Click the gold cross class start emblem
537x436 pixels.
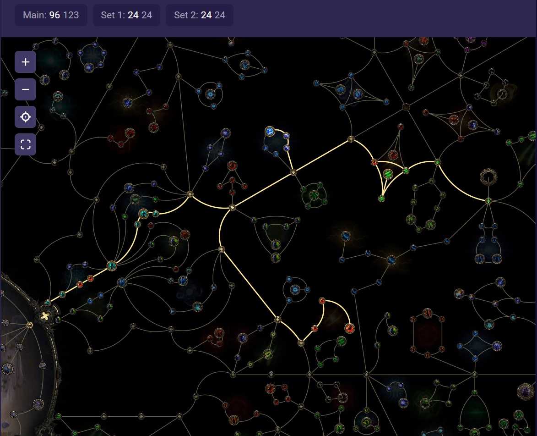click(x=45, y=315)
